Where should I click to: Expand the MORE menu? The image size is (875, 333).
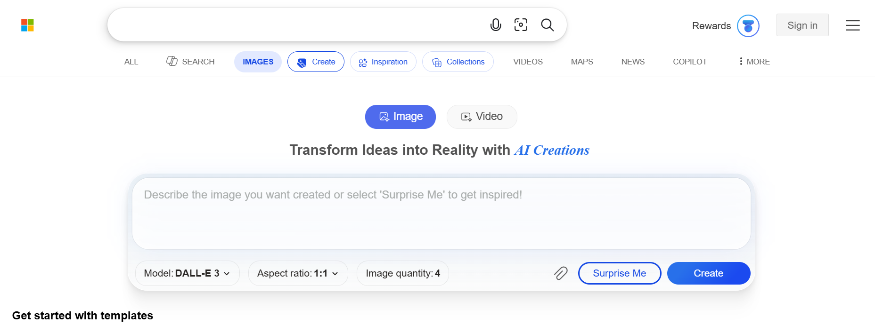(x=754, y=62)
